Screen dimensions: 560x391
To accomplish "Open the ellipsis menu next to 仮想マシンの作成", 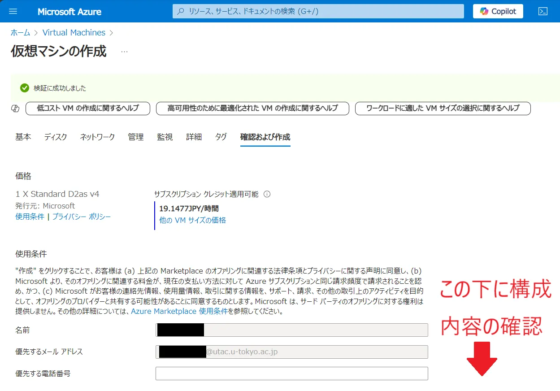I will point(124,52).
